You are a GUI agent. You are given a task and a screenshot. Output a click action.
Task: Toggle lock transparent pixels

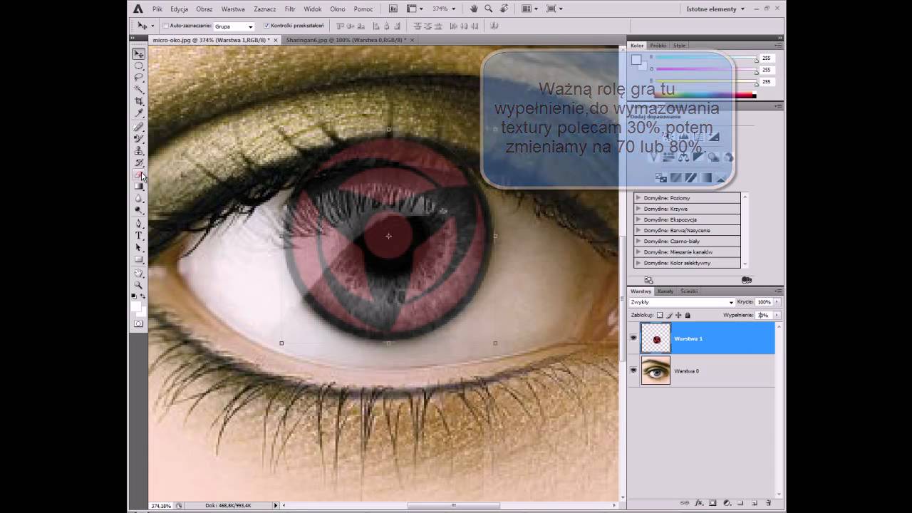[660, 315]
